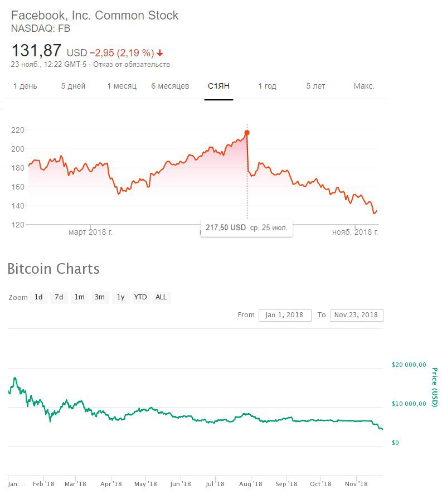Edit the To date field "Nov 23, 2018"
Image resolution: width=442 pixels, height=499 pixels.
pos(356,315)
